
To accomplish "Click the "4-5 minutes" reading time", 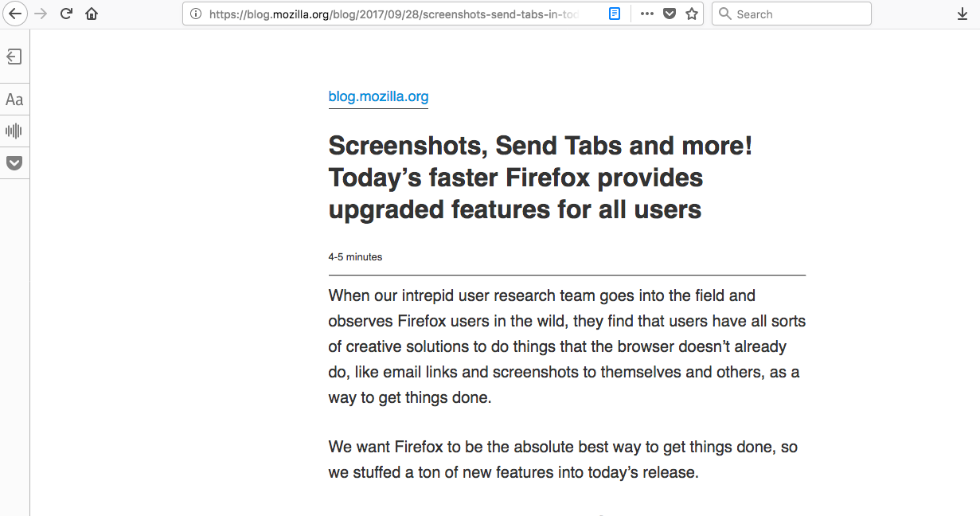I will (355, 257).
